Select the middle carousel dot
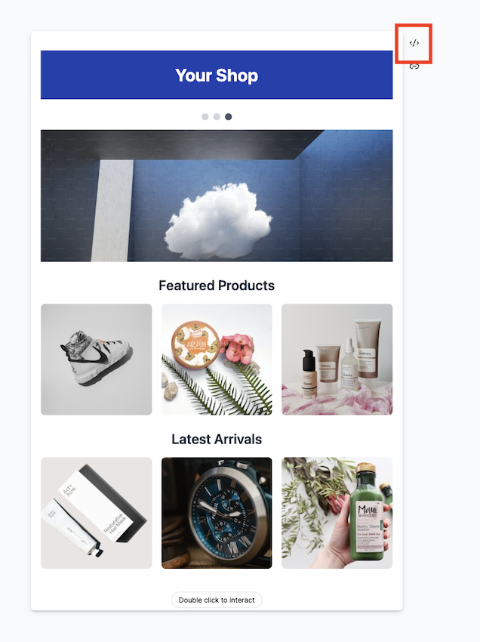Viewport: 480px width, 642px height. (x=217, y=116)
